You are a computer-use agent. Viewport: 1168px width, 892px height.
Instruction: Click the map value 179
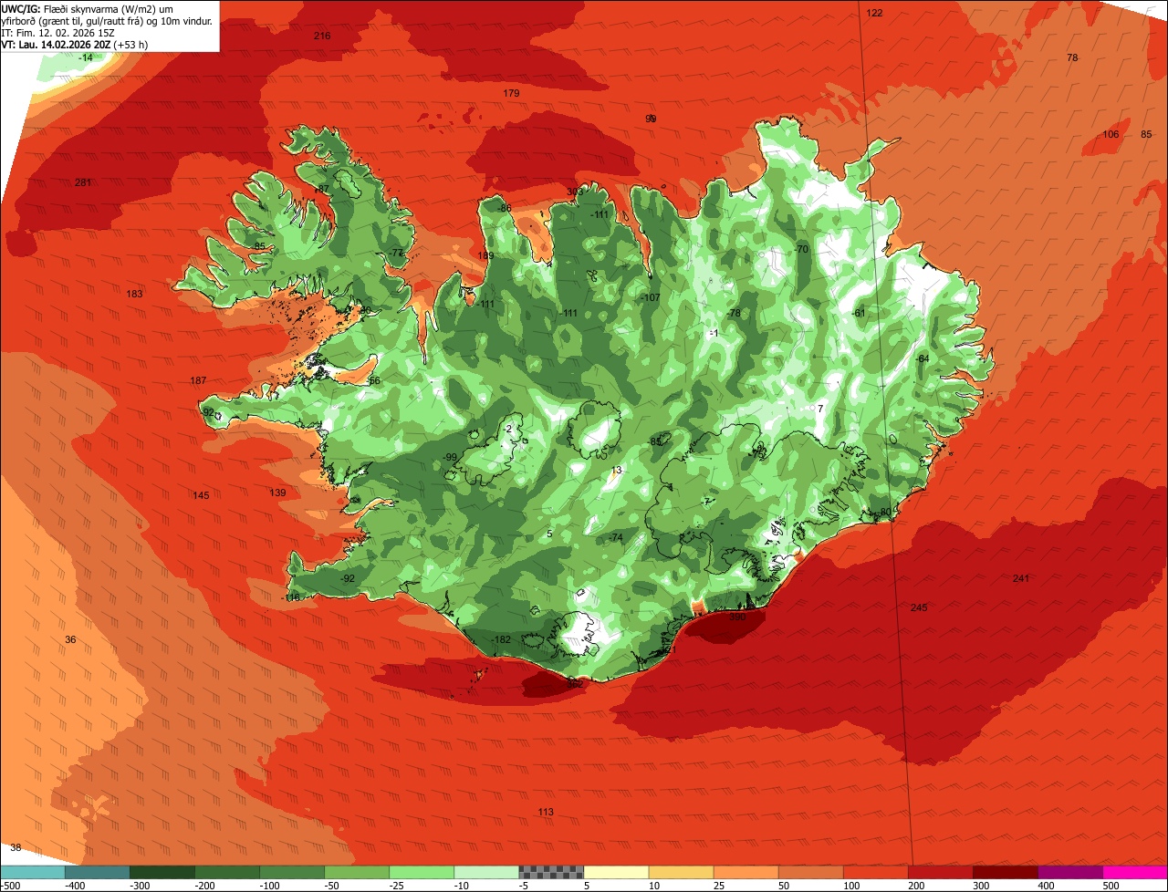511,94
